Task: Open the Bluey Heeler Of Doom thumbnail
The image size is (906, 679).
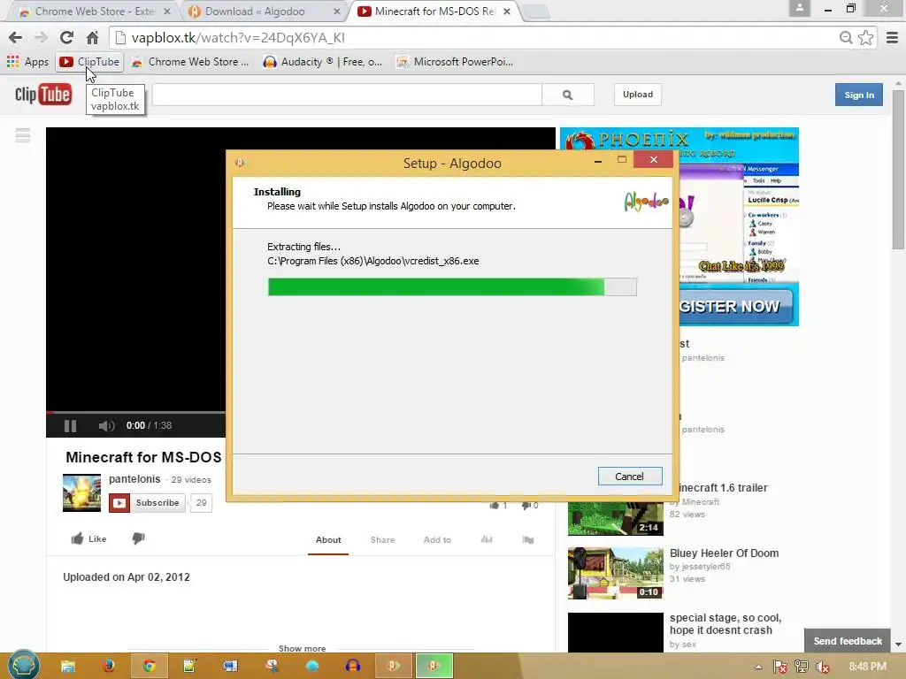Action: [616, 573]
